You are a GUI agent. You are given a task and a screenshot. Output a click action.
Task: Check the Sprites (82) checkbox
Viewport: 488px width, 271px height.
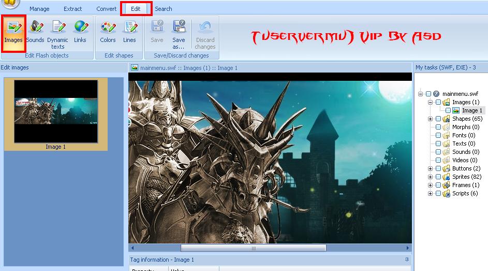click(x=438, y=177)
